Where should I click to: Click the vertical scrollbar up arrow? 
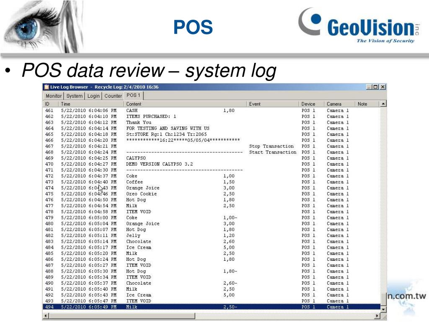383,104
